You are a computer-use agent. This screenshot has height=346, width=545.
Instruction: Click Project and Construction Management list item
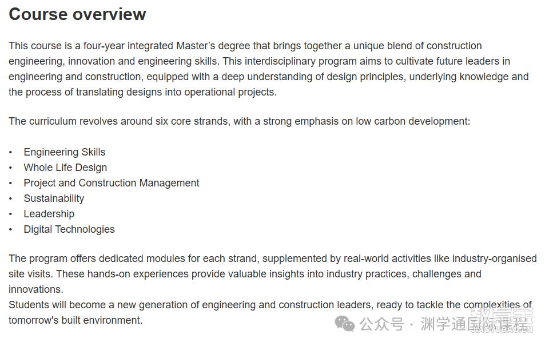[x=111, y=183]
